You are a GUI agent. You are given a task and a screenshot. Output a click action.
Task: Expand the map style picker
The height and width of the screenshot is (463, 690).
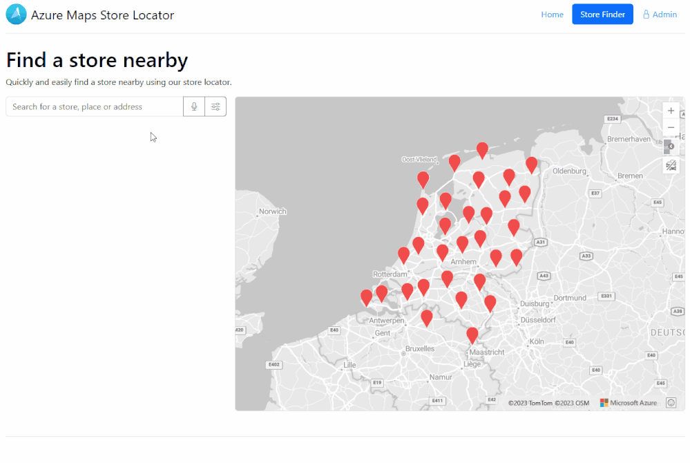(668, 147)
